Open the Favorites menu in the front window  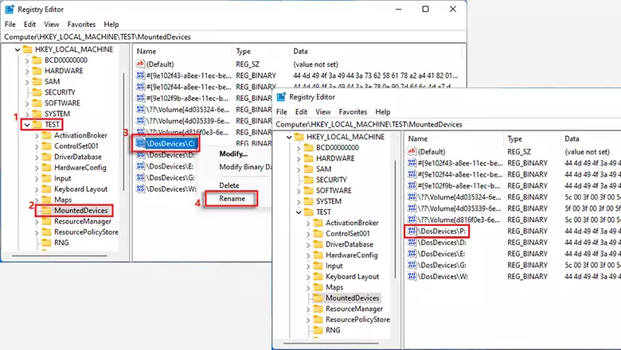pyautogui.click(x=353, y=112)
